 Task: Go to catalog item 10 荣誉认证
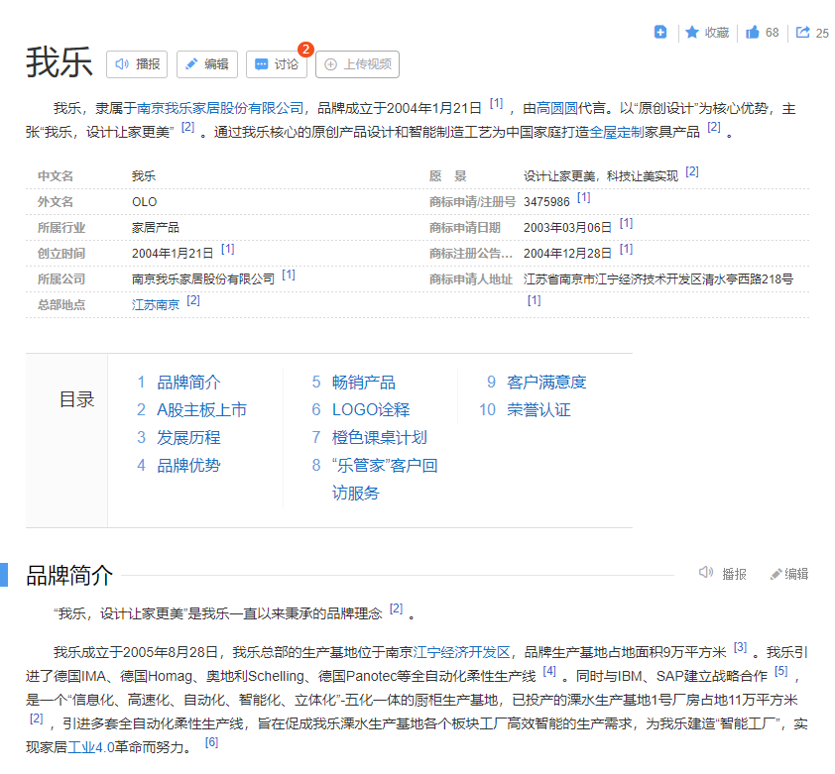(x=538, y=410)
